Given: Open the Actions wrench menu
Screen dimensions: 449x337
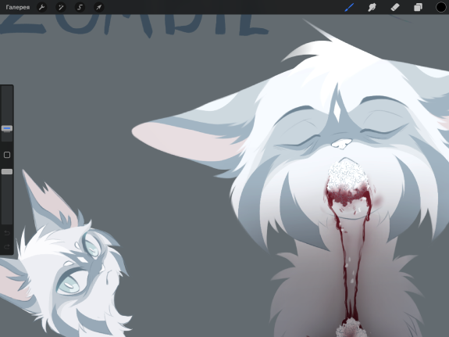Looking at the screenshot, I should 42,7.
